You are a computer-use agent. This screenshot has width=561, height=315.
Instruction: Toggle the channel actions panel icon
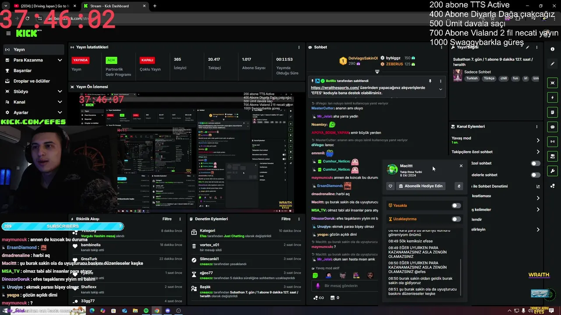click(x=552, y=156)
